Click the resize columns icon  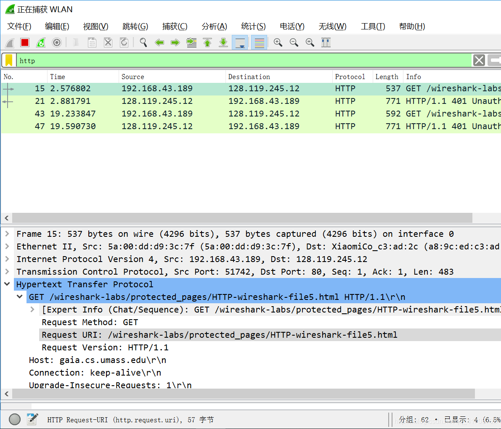point(326,42)
